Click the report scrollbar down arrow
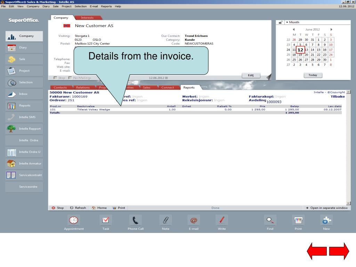 click(348, 203)
